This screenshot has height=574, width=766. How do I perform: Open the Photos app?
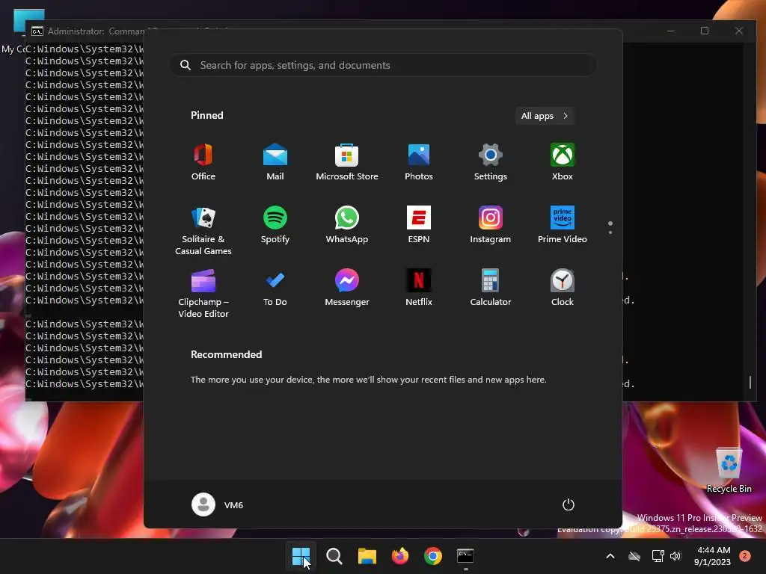point(419,162)
